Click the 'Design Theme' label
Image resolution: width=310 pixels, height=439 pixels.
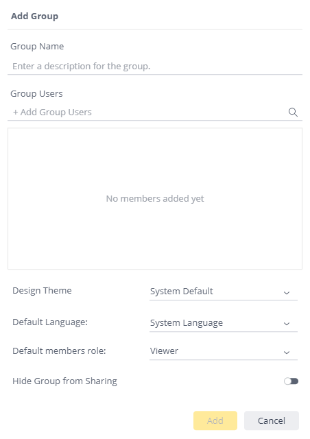click(42, 291)
